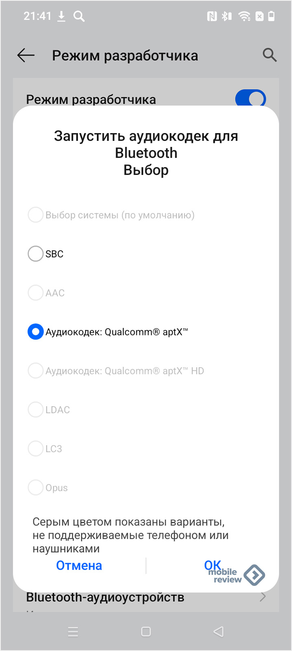292x651 pixels.
Task: Select Qualcomm aptX radio option
Action: pyautogui.click(x=35, y=332)
